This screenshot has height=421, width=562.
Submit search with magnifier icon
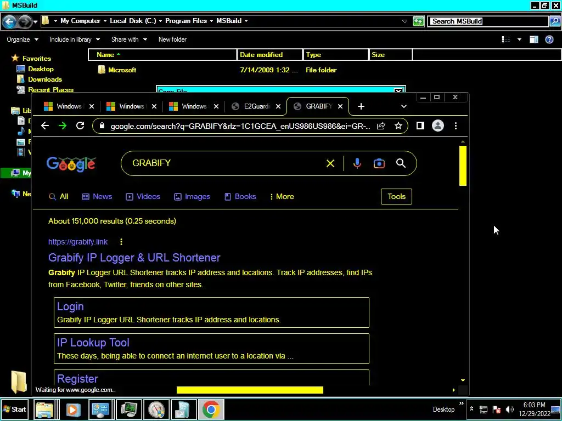pyautogui.click(x=401, y=163)
